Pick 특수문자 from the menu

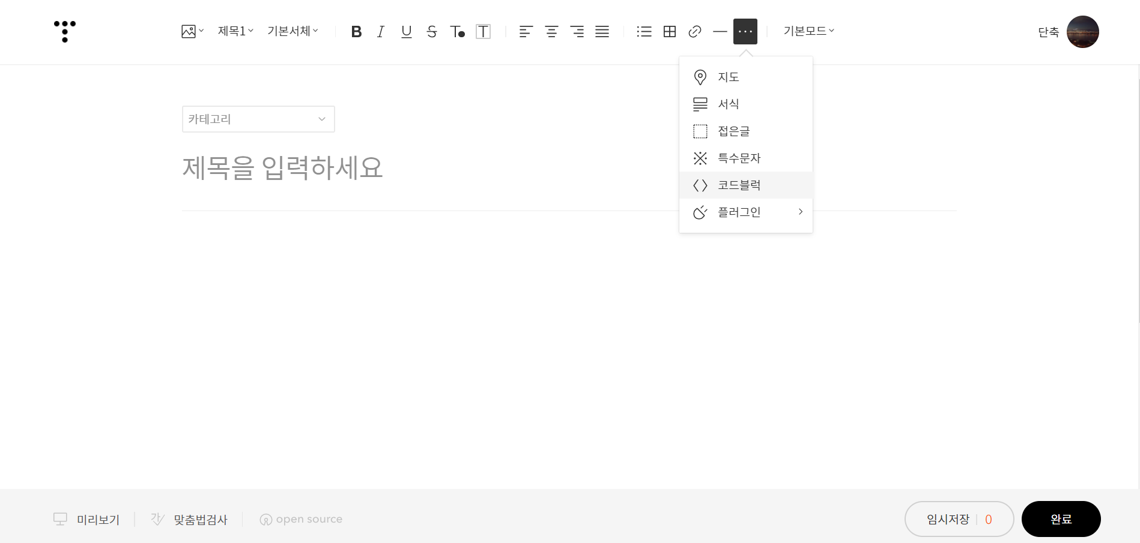coord(746,158)
